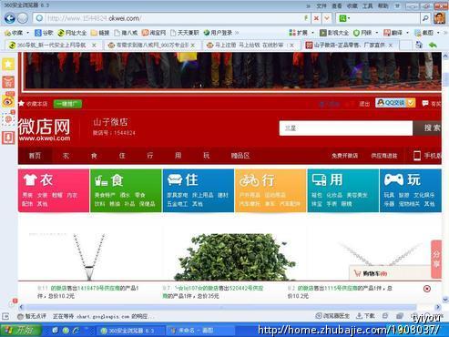449x337 pixels.
Task: Click the green 一键推广 button
Action: (x=67, y=104)
